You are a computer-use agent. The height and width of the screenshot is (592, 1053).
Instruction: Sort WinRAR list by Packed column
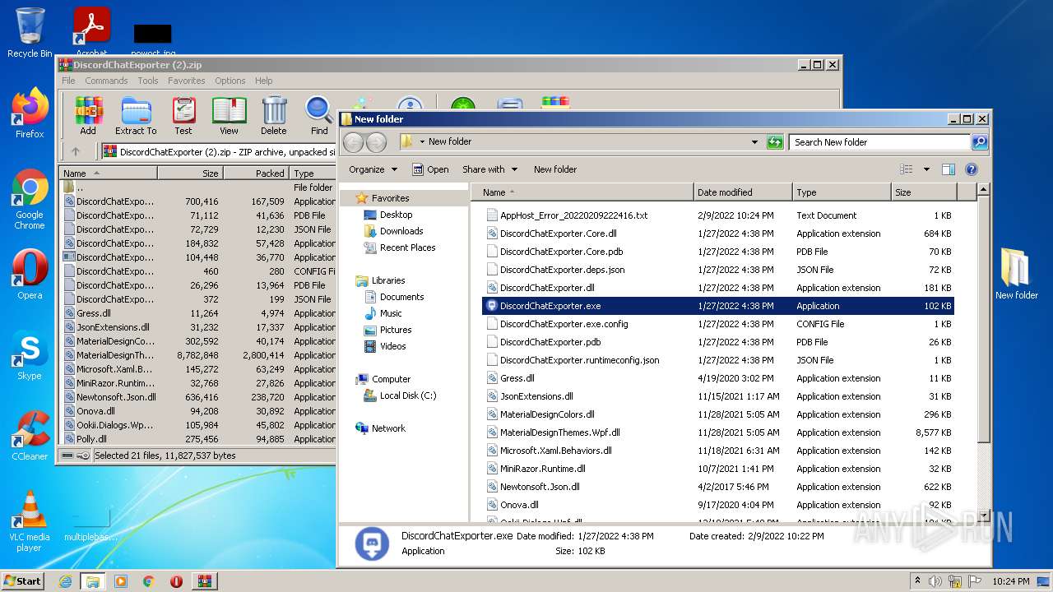point(255,173)
